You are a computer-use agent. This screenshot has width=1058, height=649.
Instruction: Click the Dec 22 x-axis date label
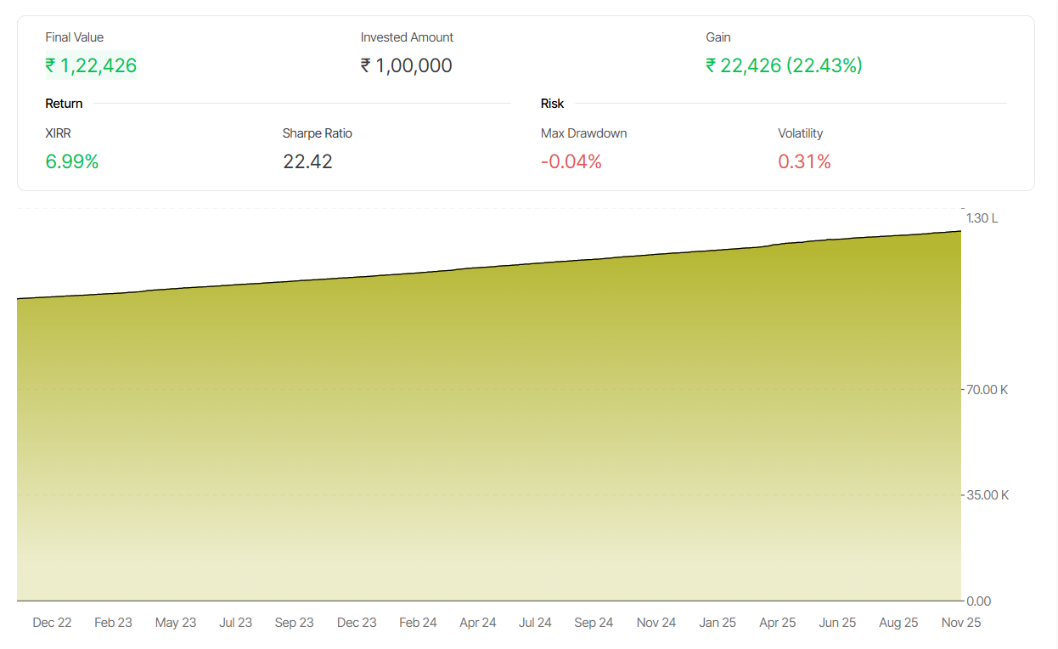[52, 623]
